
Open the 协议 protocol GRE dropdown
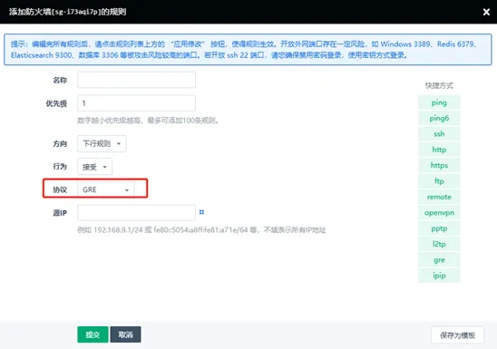106,189
